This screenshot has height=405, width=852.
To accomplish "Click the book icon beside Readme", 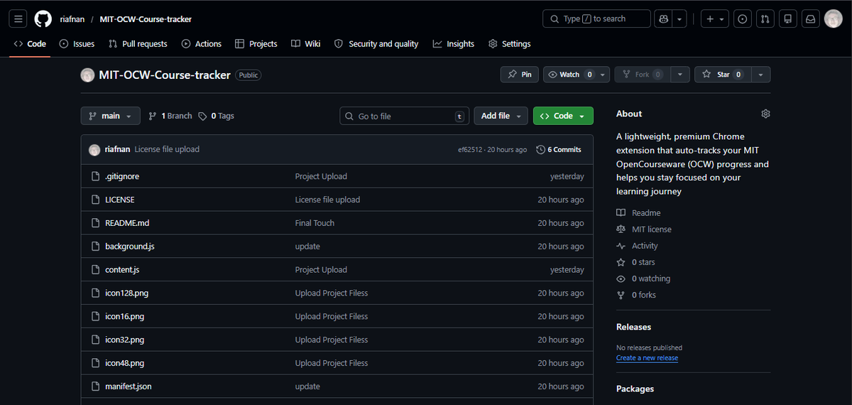I will pyautogui.click(x=621, y=213).
